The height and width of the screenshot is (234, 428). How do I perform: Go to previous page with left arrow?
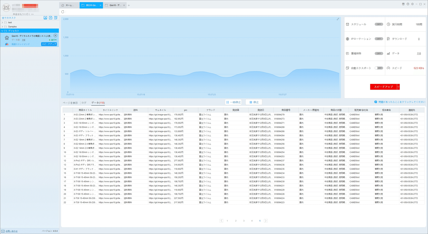tap(221, 221)
